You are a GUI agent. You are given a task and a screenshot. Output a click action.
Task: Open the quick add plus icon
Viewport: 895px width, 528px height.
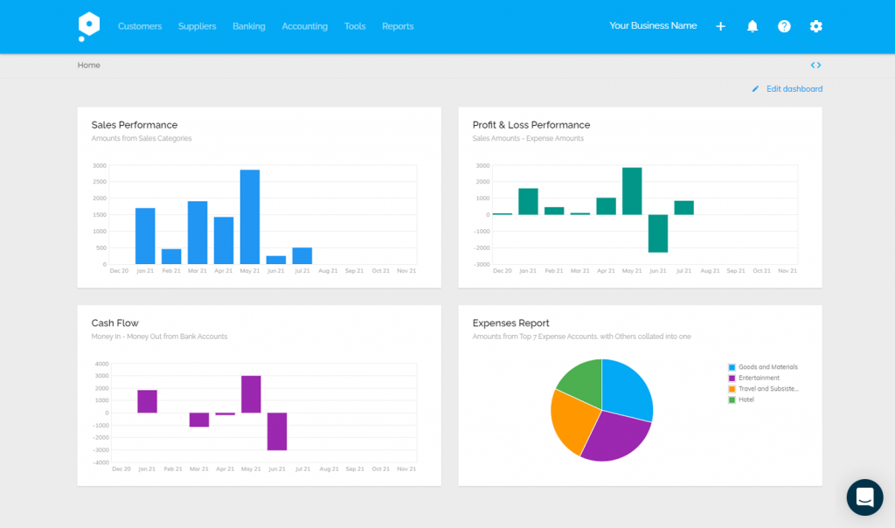coord(720,26)
